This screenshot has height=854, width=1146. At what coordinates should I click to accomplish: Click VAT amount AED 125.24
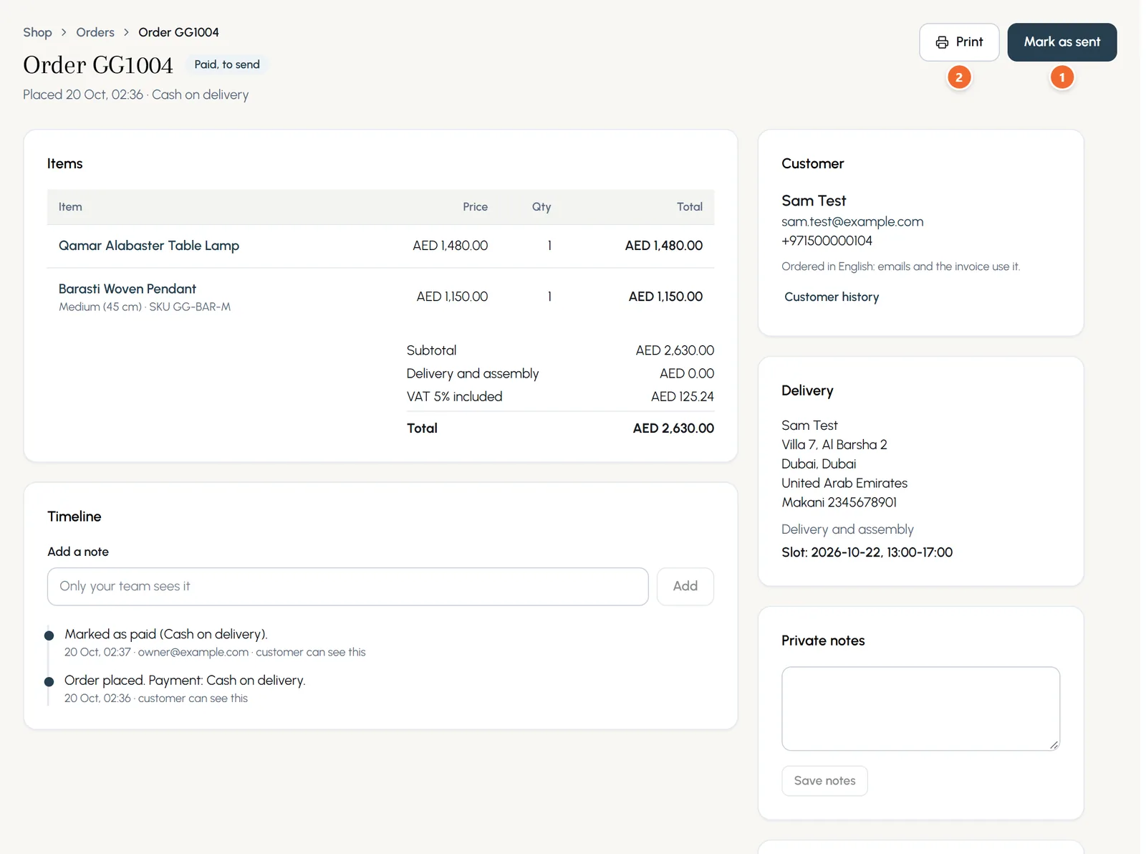pyautogui.click(x=682, y=397)
